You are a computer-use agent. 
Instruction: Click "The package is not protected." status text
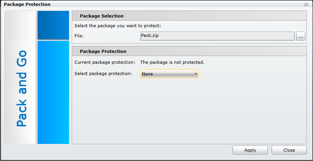(172, 62)
